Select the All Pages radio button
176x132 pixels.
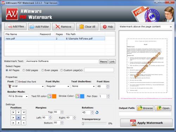coord(7,70)
